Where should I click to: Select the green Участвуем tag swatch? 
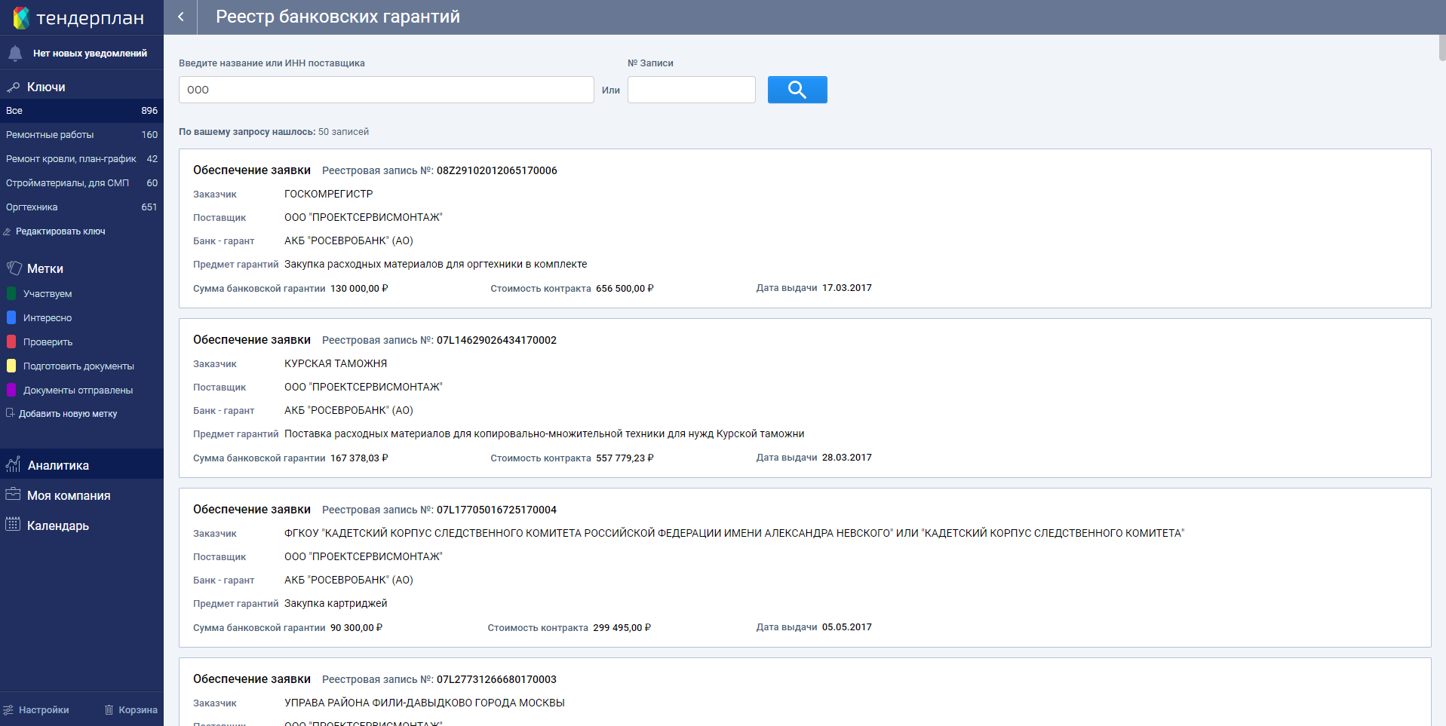[x=11, y=293]
